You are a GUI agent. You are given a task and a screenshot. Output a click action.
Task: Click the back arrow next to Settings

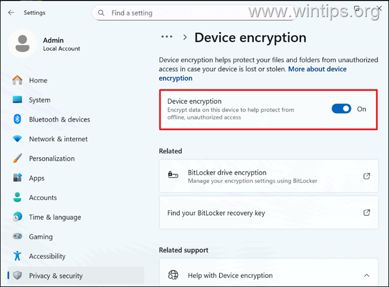[x=11, y=13]
